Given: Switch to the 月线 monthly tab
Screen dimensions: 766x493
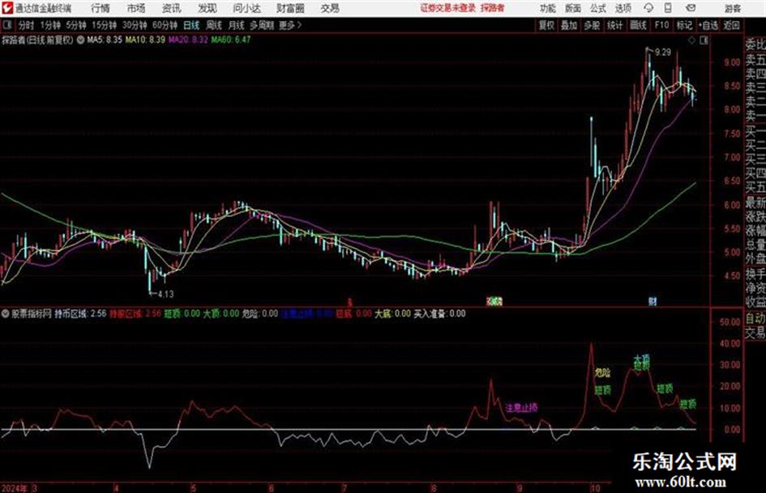Looking at the screenshot, I should 237,25.
